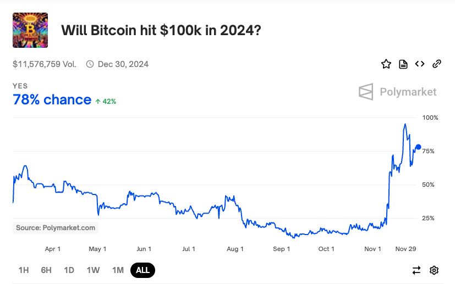Click the 78% chance text

click(52, 100)
